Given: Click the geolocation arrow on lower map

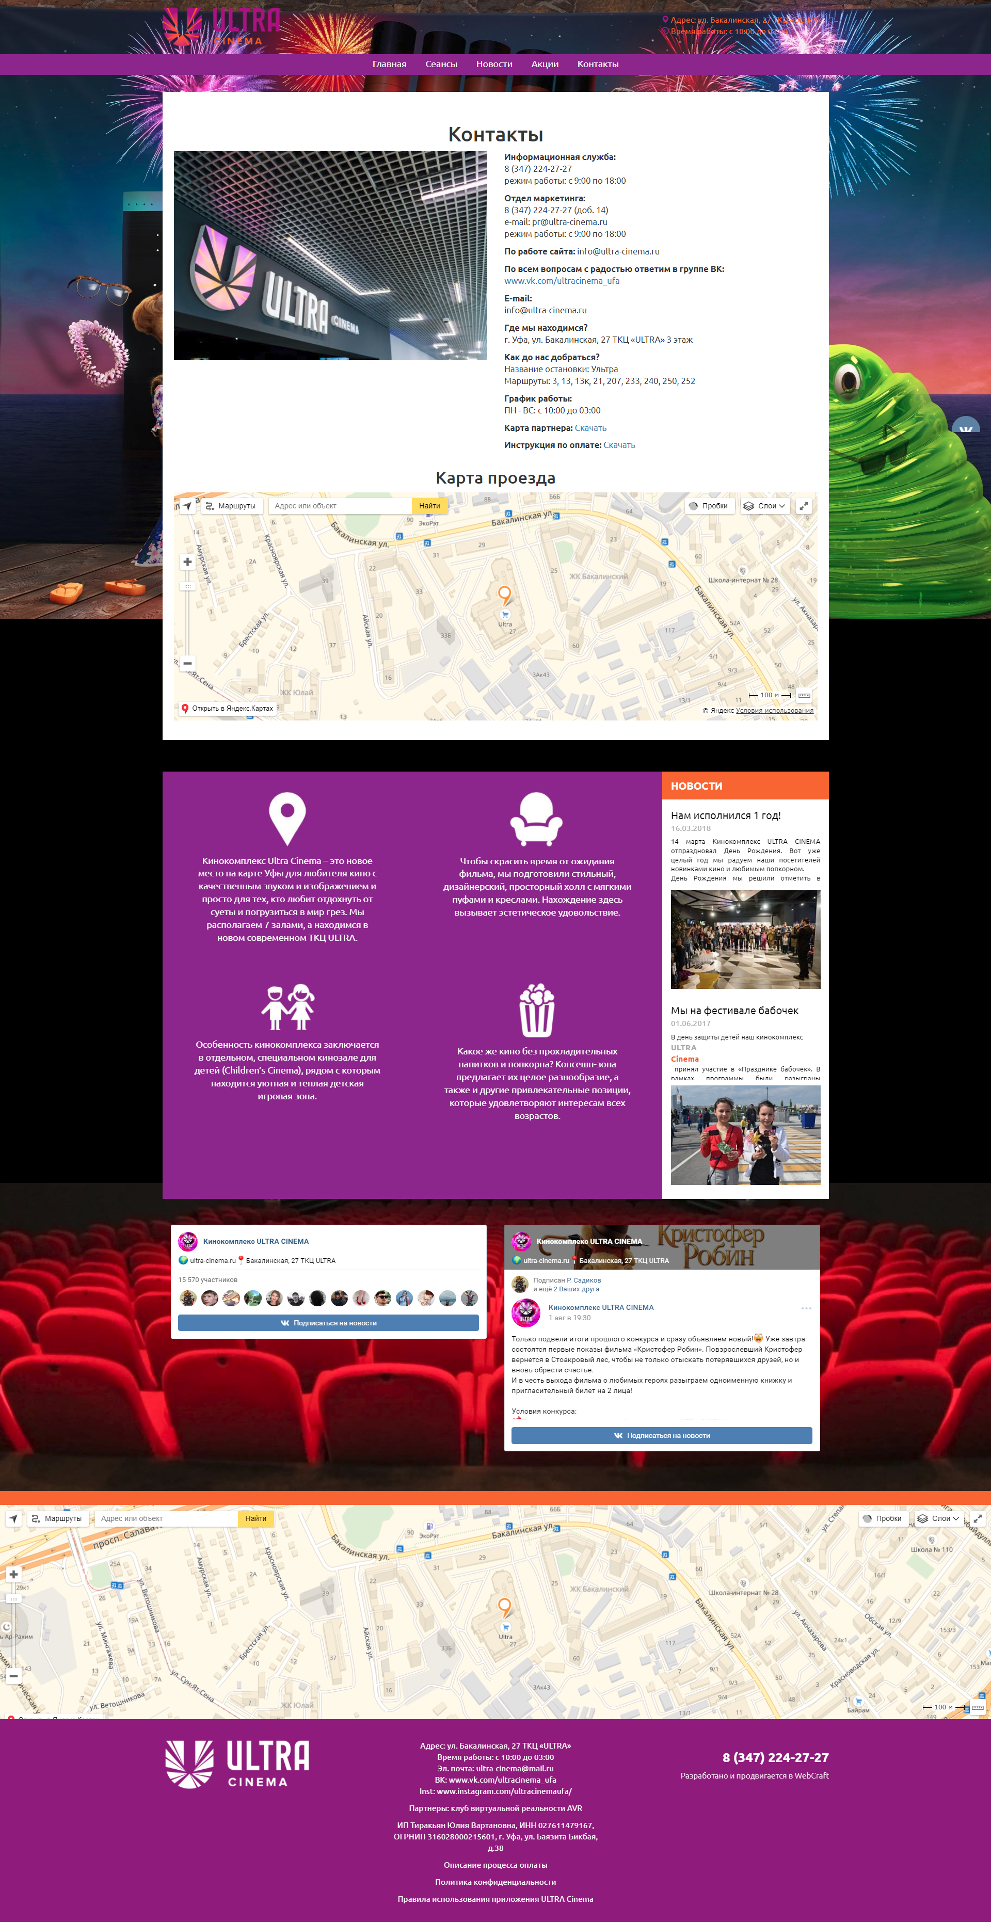Looking at the screenshot, I should point(13,1518).
